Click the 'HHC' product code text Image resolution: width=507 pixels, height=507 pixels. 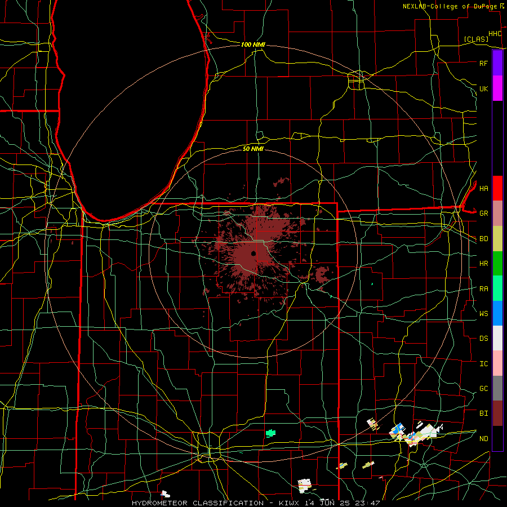click(495, 34)
